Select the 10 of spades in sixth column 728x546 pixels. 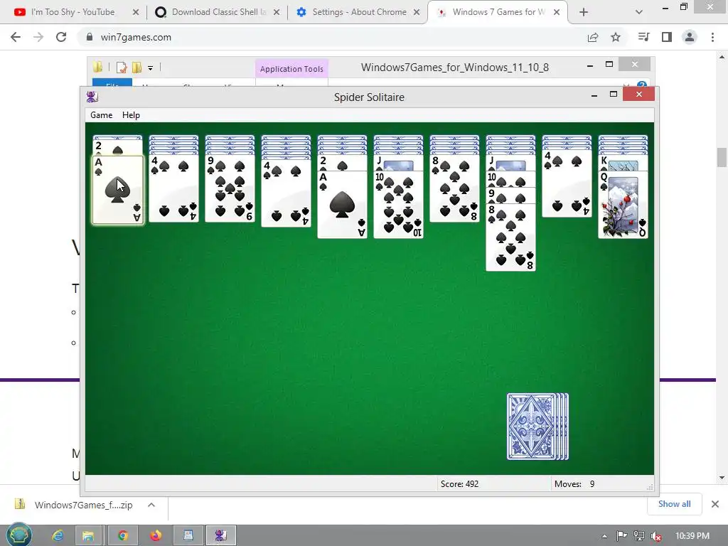pos(398,204)
